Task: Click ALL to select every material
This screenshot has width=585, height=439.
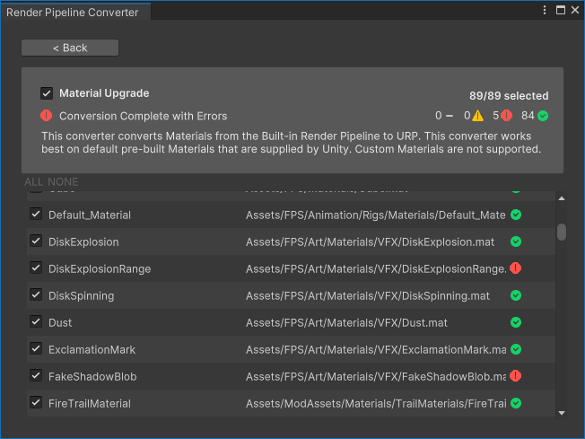Action: tap(33, 182)
